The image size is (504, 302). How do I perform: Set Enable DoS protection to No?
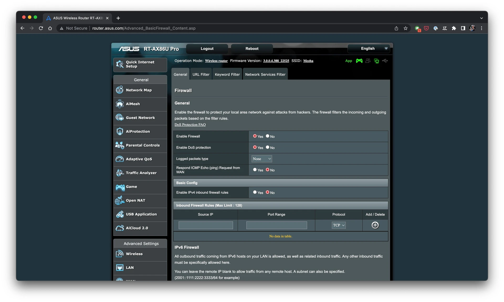(267, 147)
